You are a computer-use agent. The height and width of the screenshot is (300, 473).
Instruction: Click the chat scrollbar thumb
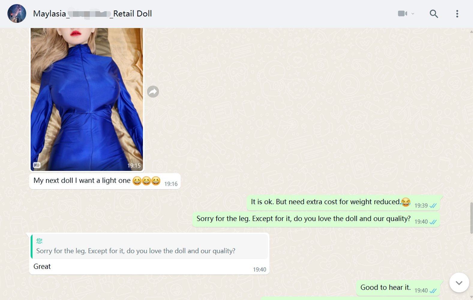click(x=471, y=218)
